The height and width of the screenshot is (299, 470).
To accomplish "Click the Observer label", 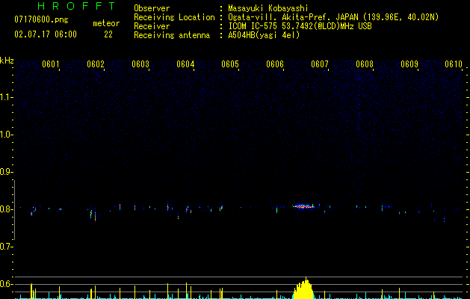I will 152,8.
